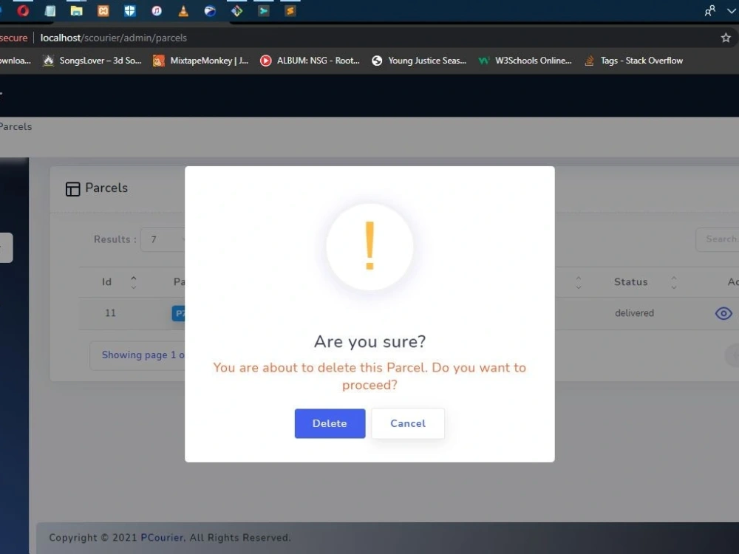Cancel the parcel deletion dialog
This screenshot has height=554, width=739.
[x=408, y=423]
